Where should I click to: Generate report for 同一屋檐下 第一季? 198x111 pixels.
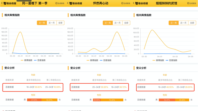pyautogui.click(x=60, y=3)
